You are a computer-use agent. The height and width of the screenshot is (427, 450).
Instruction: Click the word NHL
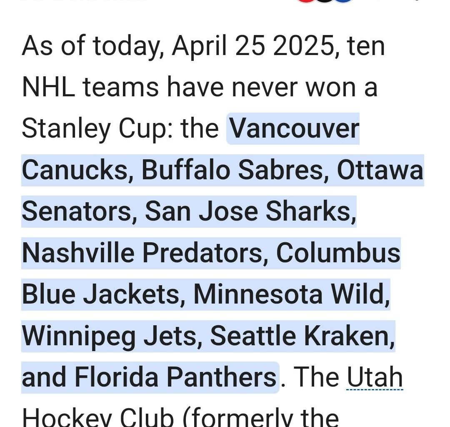click(48, 88)
